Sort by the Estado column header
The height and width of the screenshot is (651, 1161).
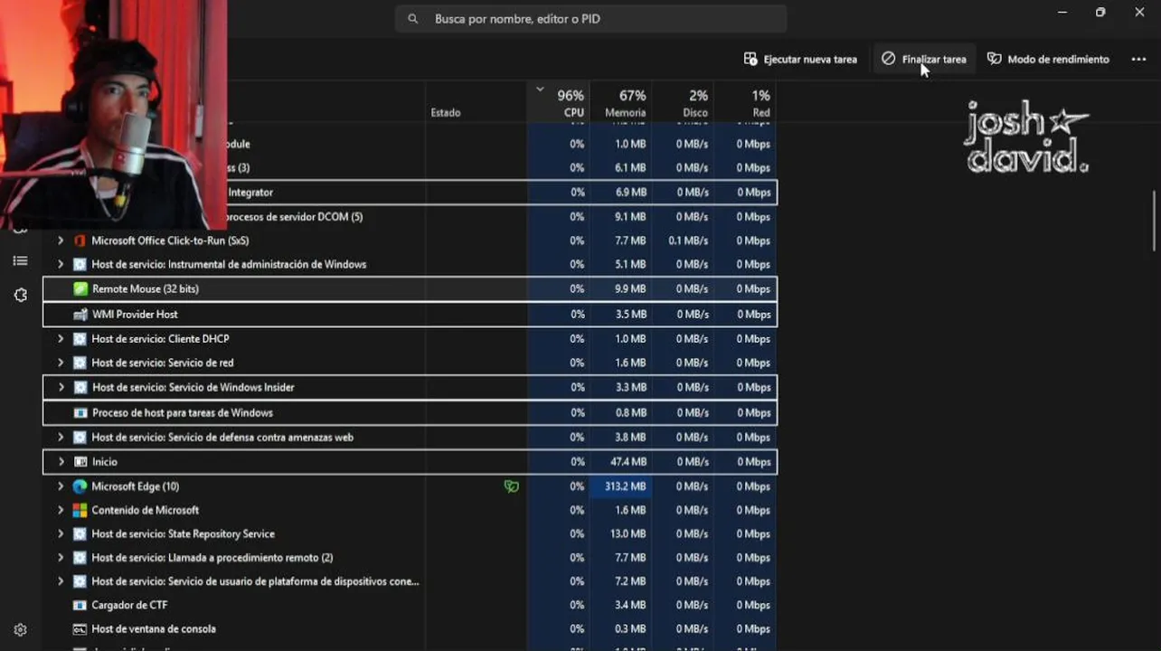(x=477, y=102)
